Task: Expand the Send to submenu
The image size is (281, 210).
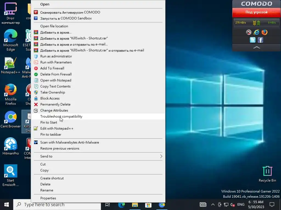Action: 98,156
